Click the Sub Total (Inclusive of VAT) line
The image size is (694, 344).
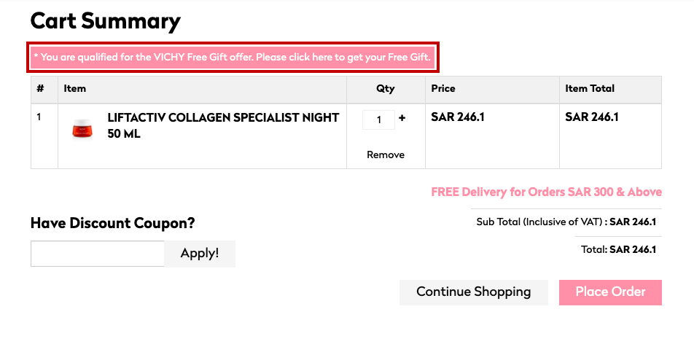(x=566, y=222)
